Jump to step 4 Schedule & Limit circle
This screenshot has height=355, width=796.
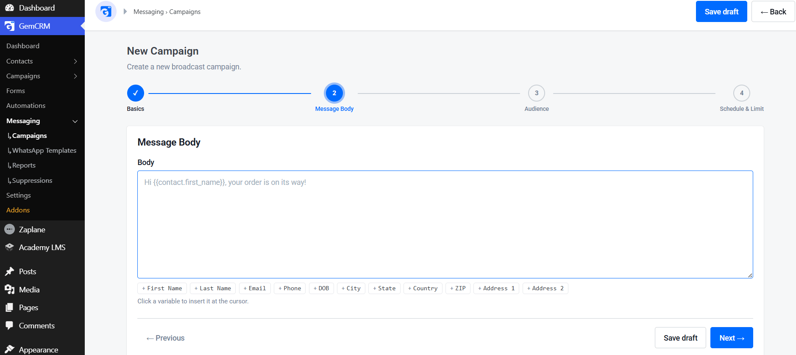(742, 93)
